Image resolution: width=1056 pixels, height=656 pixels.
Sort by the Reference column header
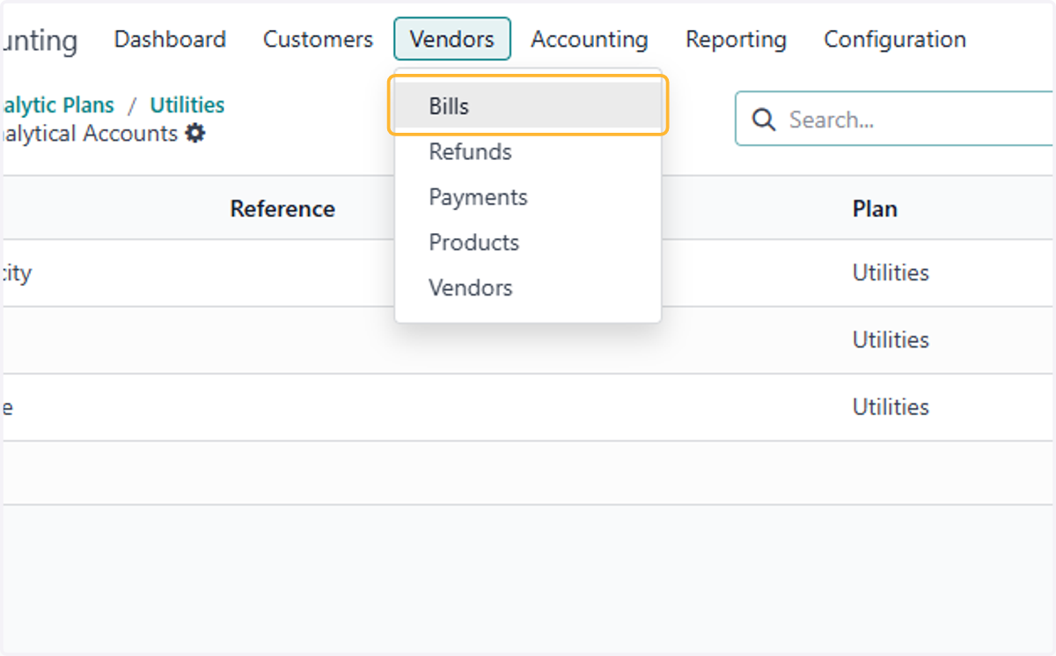click(x=282, y=208)
